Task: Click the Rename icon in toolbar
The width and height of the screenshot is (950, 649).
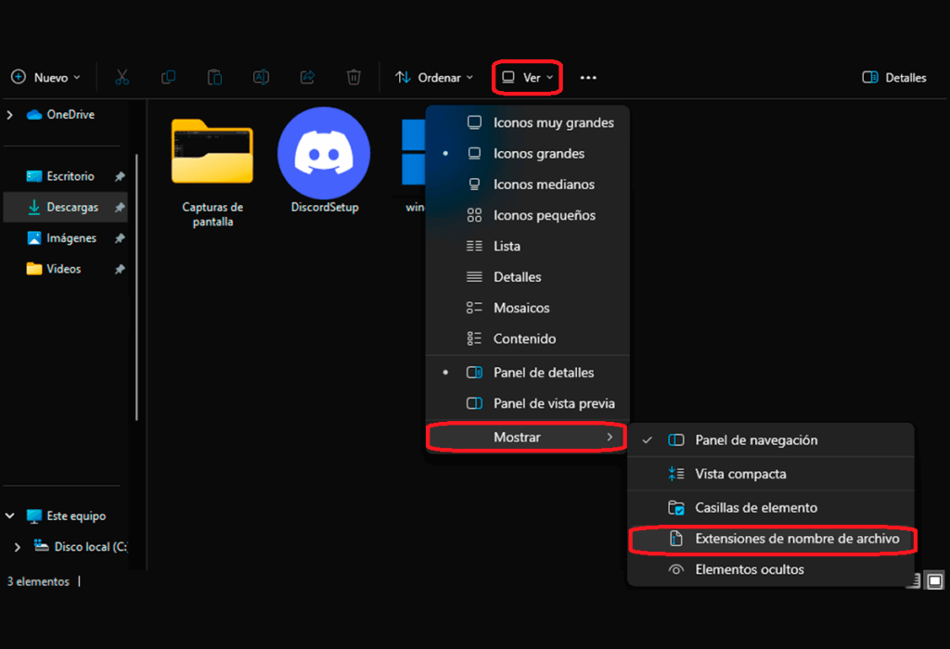Action: click(261, 78)
